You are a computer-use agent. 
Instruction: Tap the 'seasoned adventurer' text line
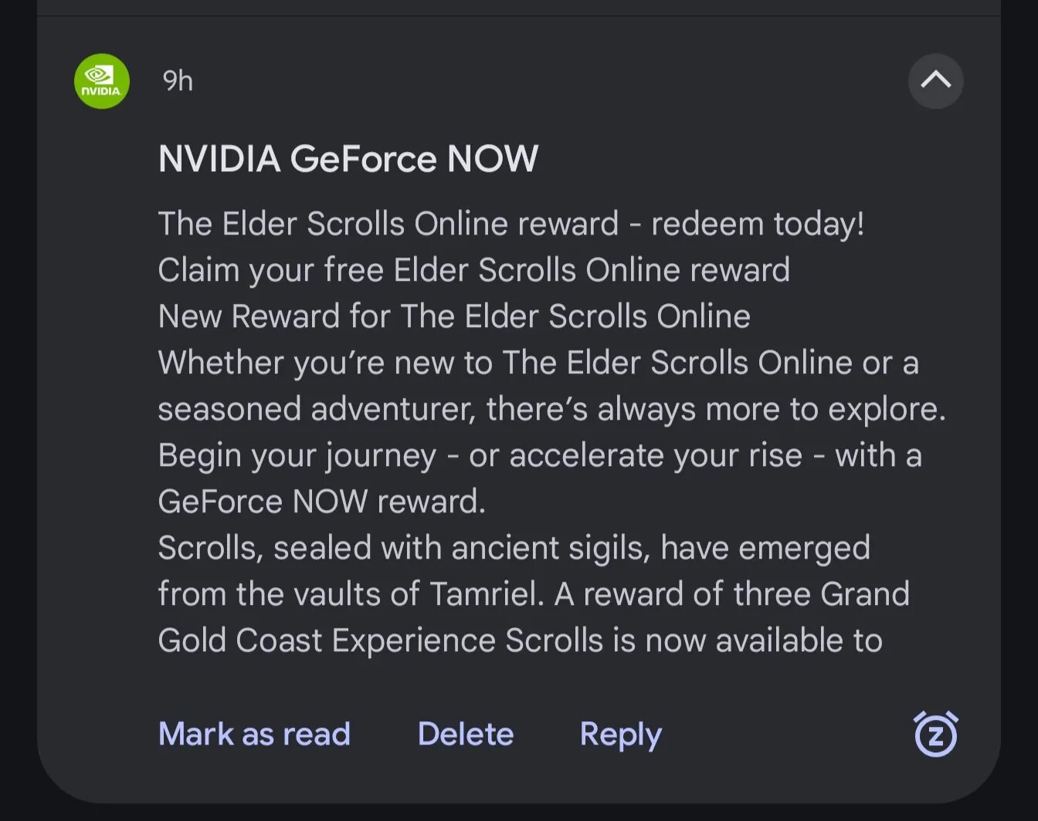(551, 409)
